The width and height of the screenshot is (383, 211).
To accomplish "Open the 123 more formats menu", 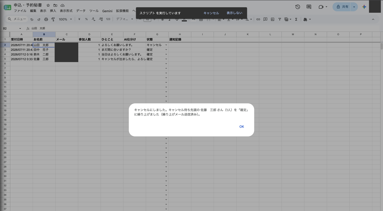I will pyautogui.click(x=108, y=19).
